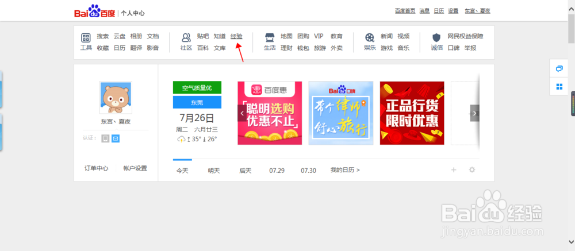
Task: Open 百科 encyclopedia
Action: [x=203, y=48]
